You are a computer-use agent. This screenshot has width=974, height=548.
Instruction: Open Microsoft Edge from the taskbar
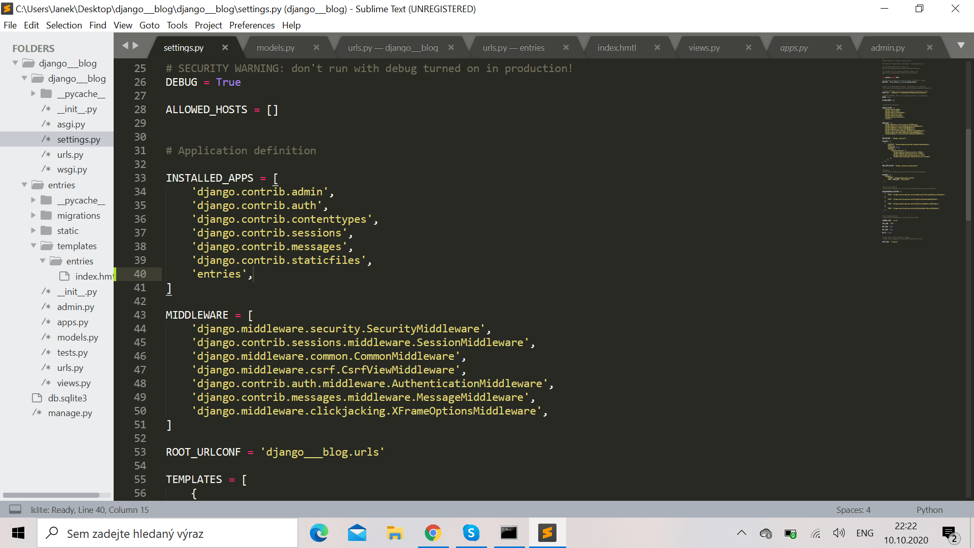319,533
